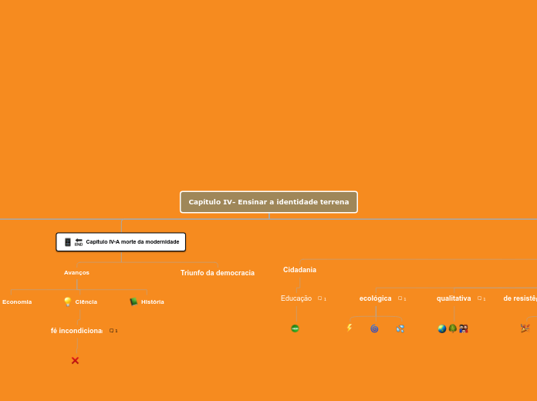Select the Ciência topic label
The height and width of the screenshot is (401, 537).
coord(86,302)
